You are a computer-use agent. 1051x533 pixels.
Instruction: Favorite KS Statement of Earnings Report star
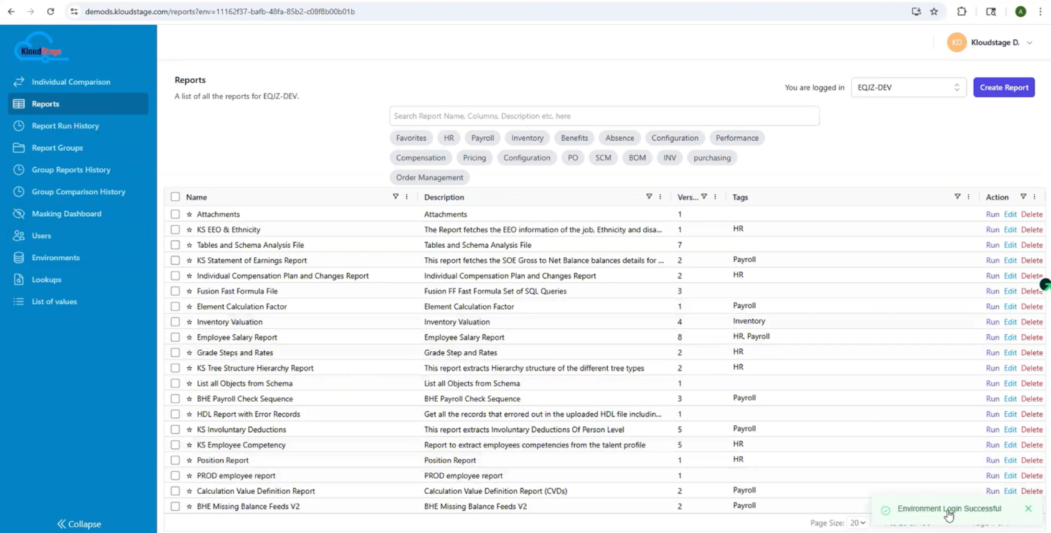pos(189,260)
